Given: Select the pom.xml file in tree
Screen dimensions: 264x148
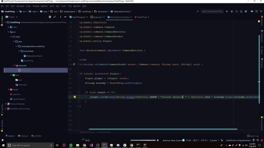Looking at the screenshot, I should (15, 94).
